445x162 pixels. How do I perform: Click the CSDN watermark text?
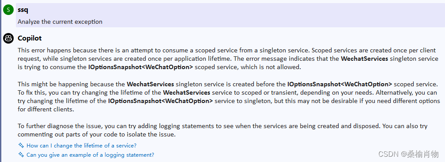[409, 154]
